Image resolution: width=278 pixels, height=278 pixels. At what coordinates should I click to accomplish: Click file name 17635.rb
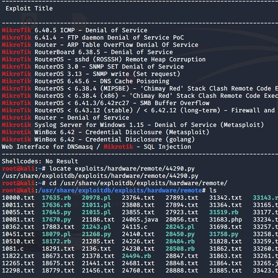coord(56,197)
